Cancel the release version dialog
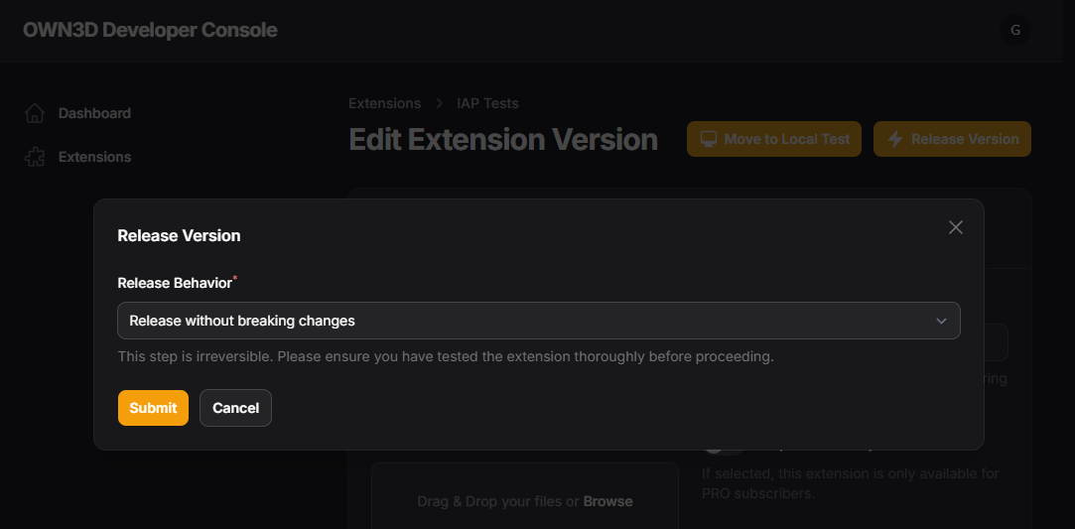The width and height of the screenshot is (1075, 529). (236, 408)
